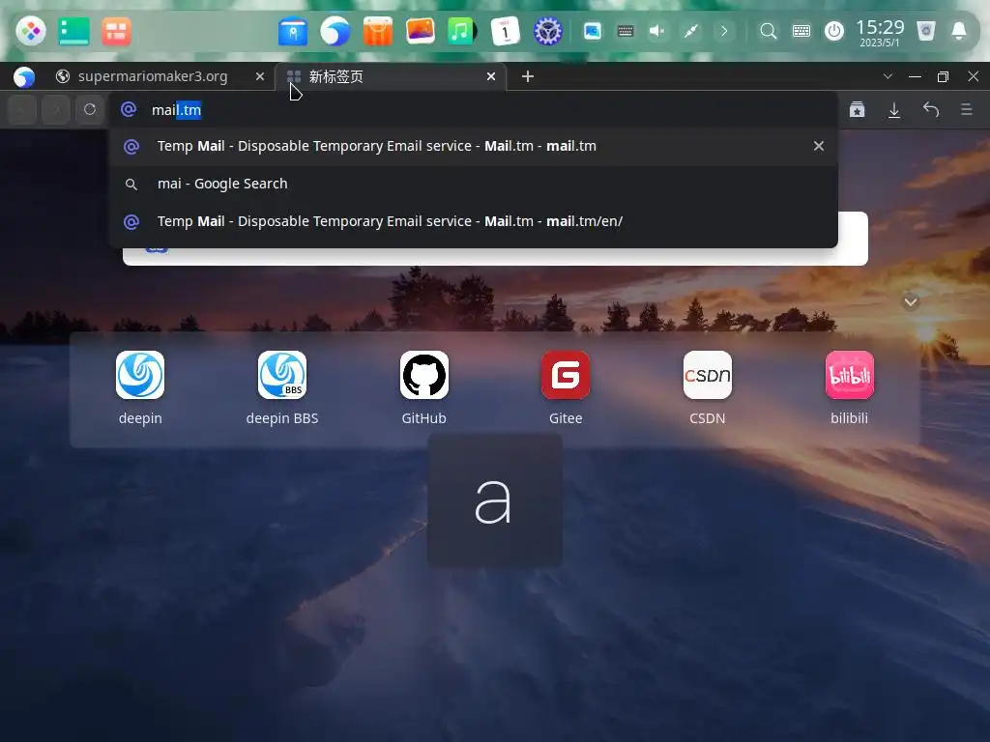This screenshot has width=990, height=742.
Task: Choose the first mail.tm suggestion
Action: pos(474,146)
